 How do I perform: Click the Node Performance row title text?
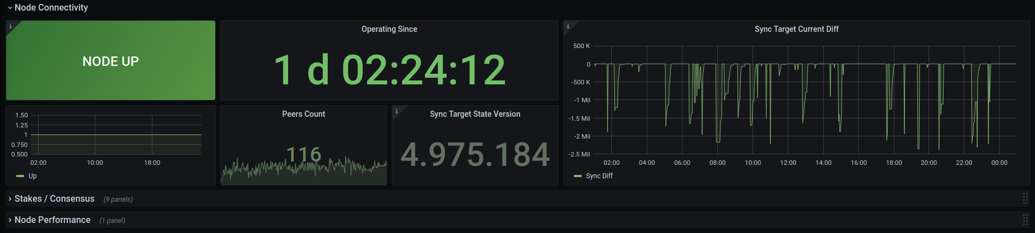pyautogui.click(x=52, y=220)
